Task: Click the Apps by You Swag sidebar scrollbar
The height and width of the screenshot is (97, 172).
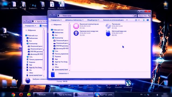Action: 44,50
